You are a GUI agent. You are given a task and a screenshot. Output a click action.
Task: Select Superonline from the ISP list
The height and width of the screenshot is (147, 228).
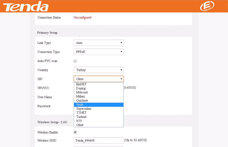coord(99,109)
